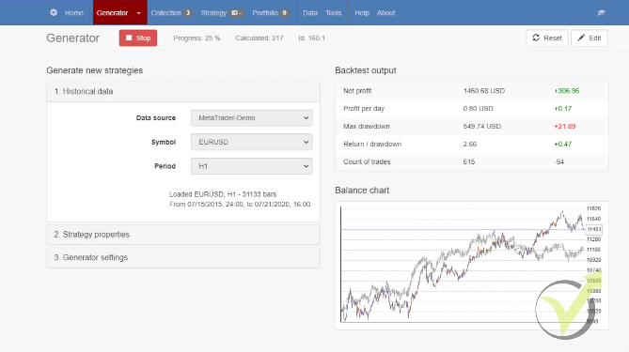
Task: Click the Balance chart heading
Action: point(362,191)
